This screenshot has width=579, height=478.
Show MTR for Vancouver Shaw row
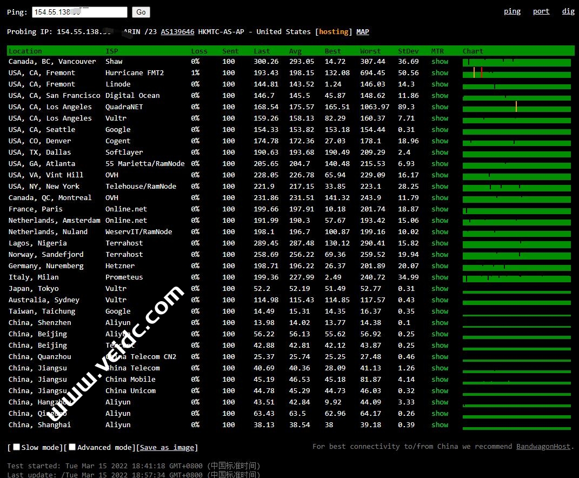(440, 62)
